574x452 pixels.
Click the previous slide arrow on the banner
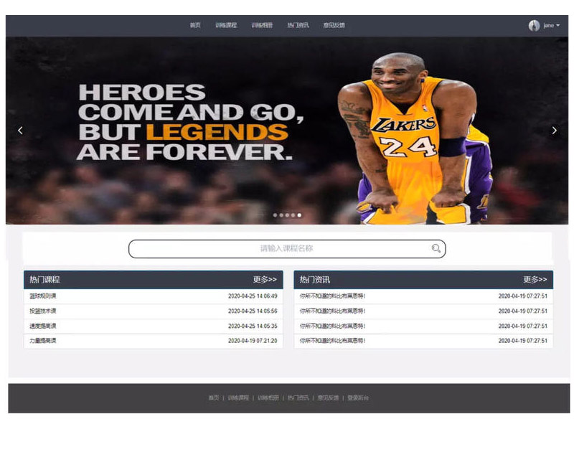(x=20, y=131)
